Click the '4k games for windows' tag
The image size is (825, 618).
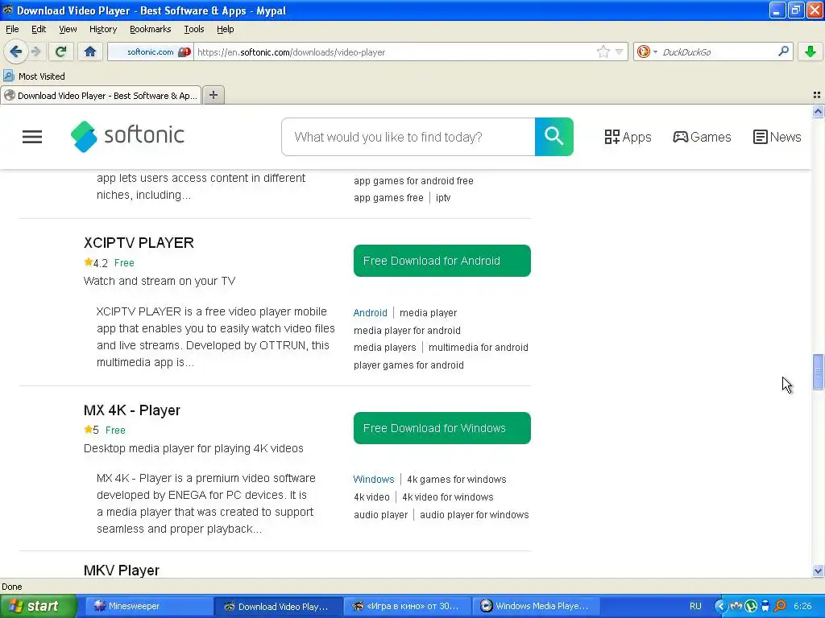[x=456, y=480]
